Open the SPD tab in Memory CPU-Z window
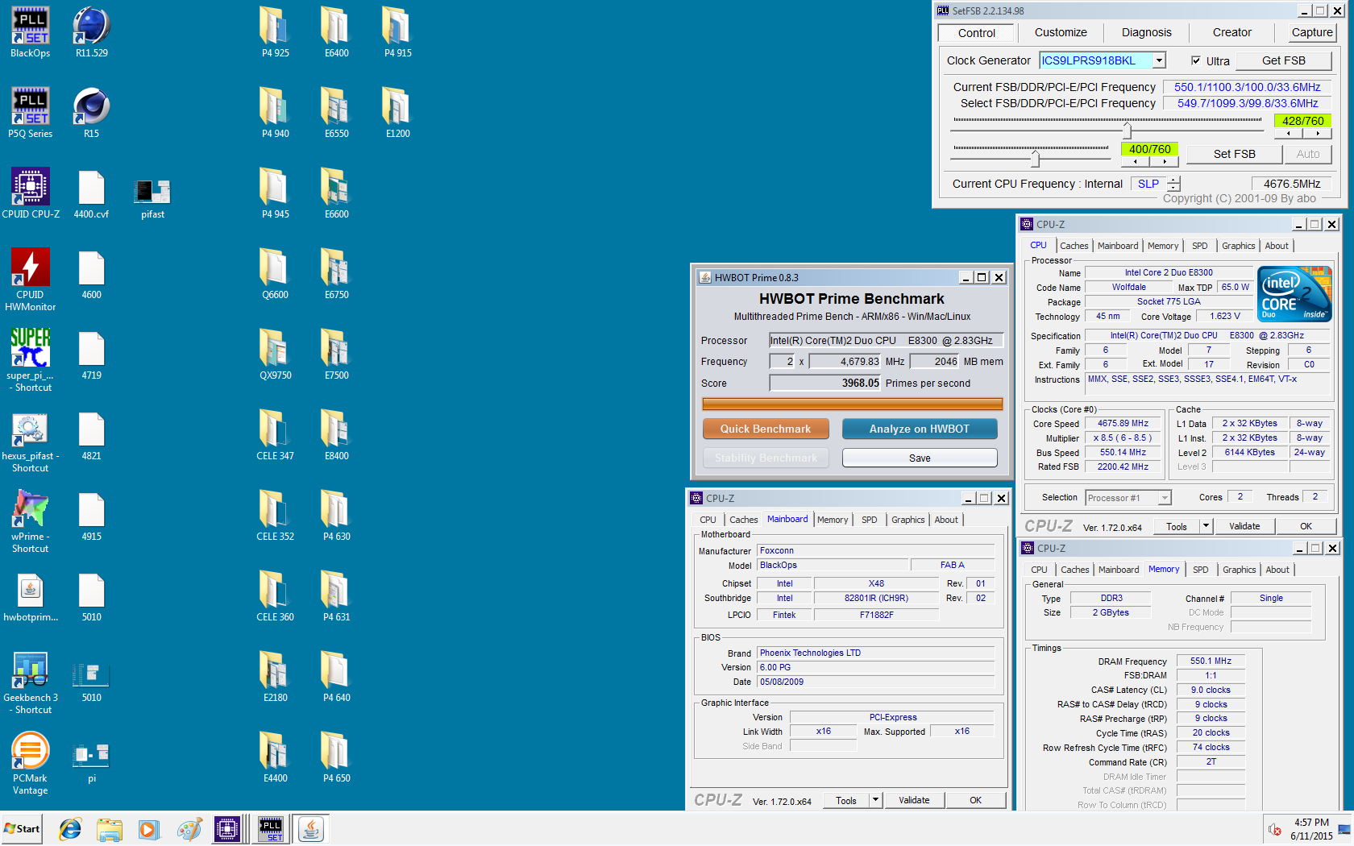 pos(1200,570)
